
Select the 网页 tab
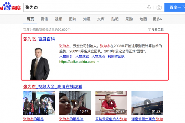tap(30, 19)
